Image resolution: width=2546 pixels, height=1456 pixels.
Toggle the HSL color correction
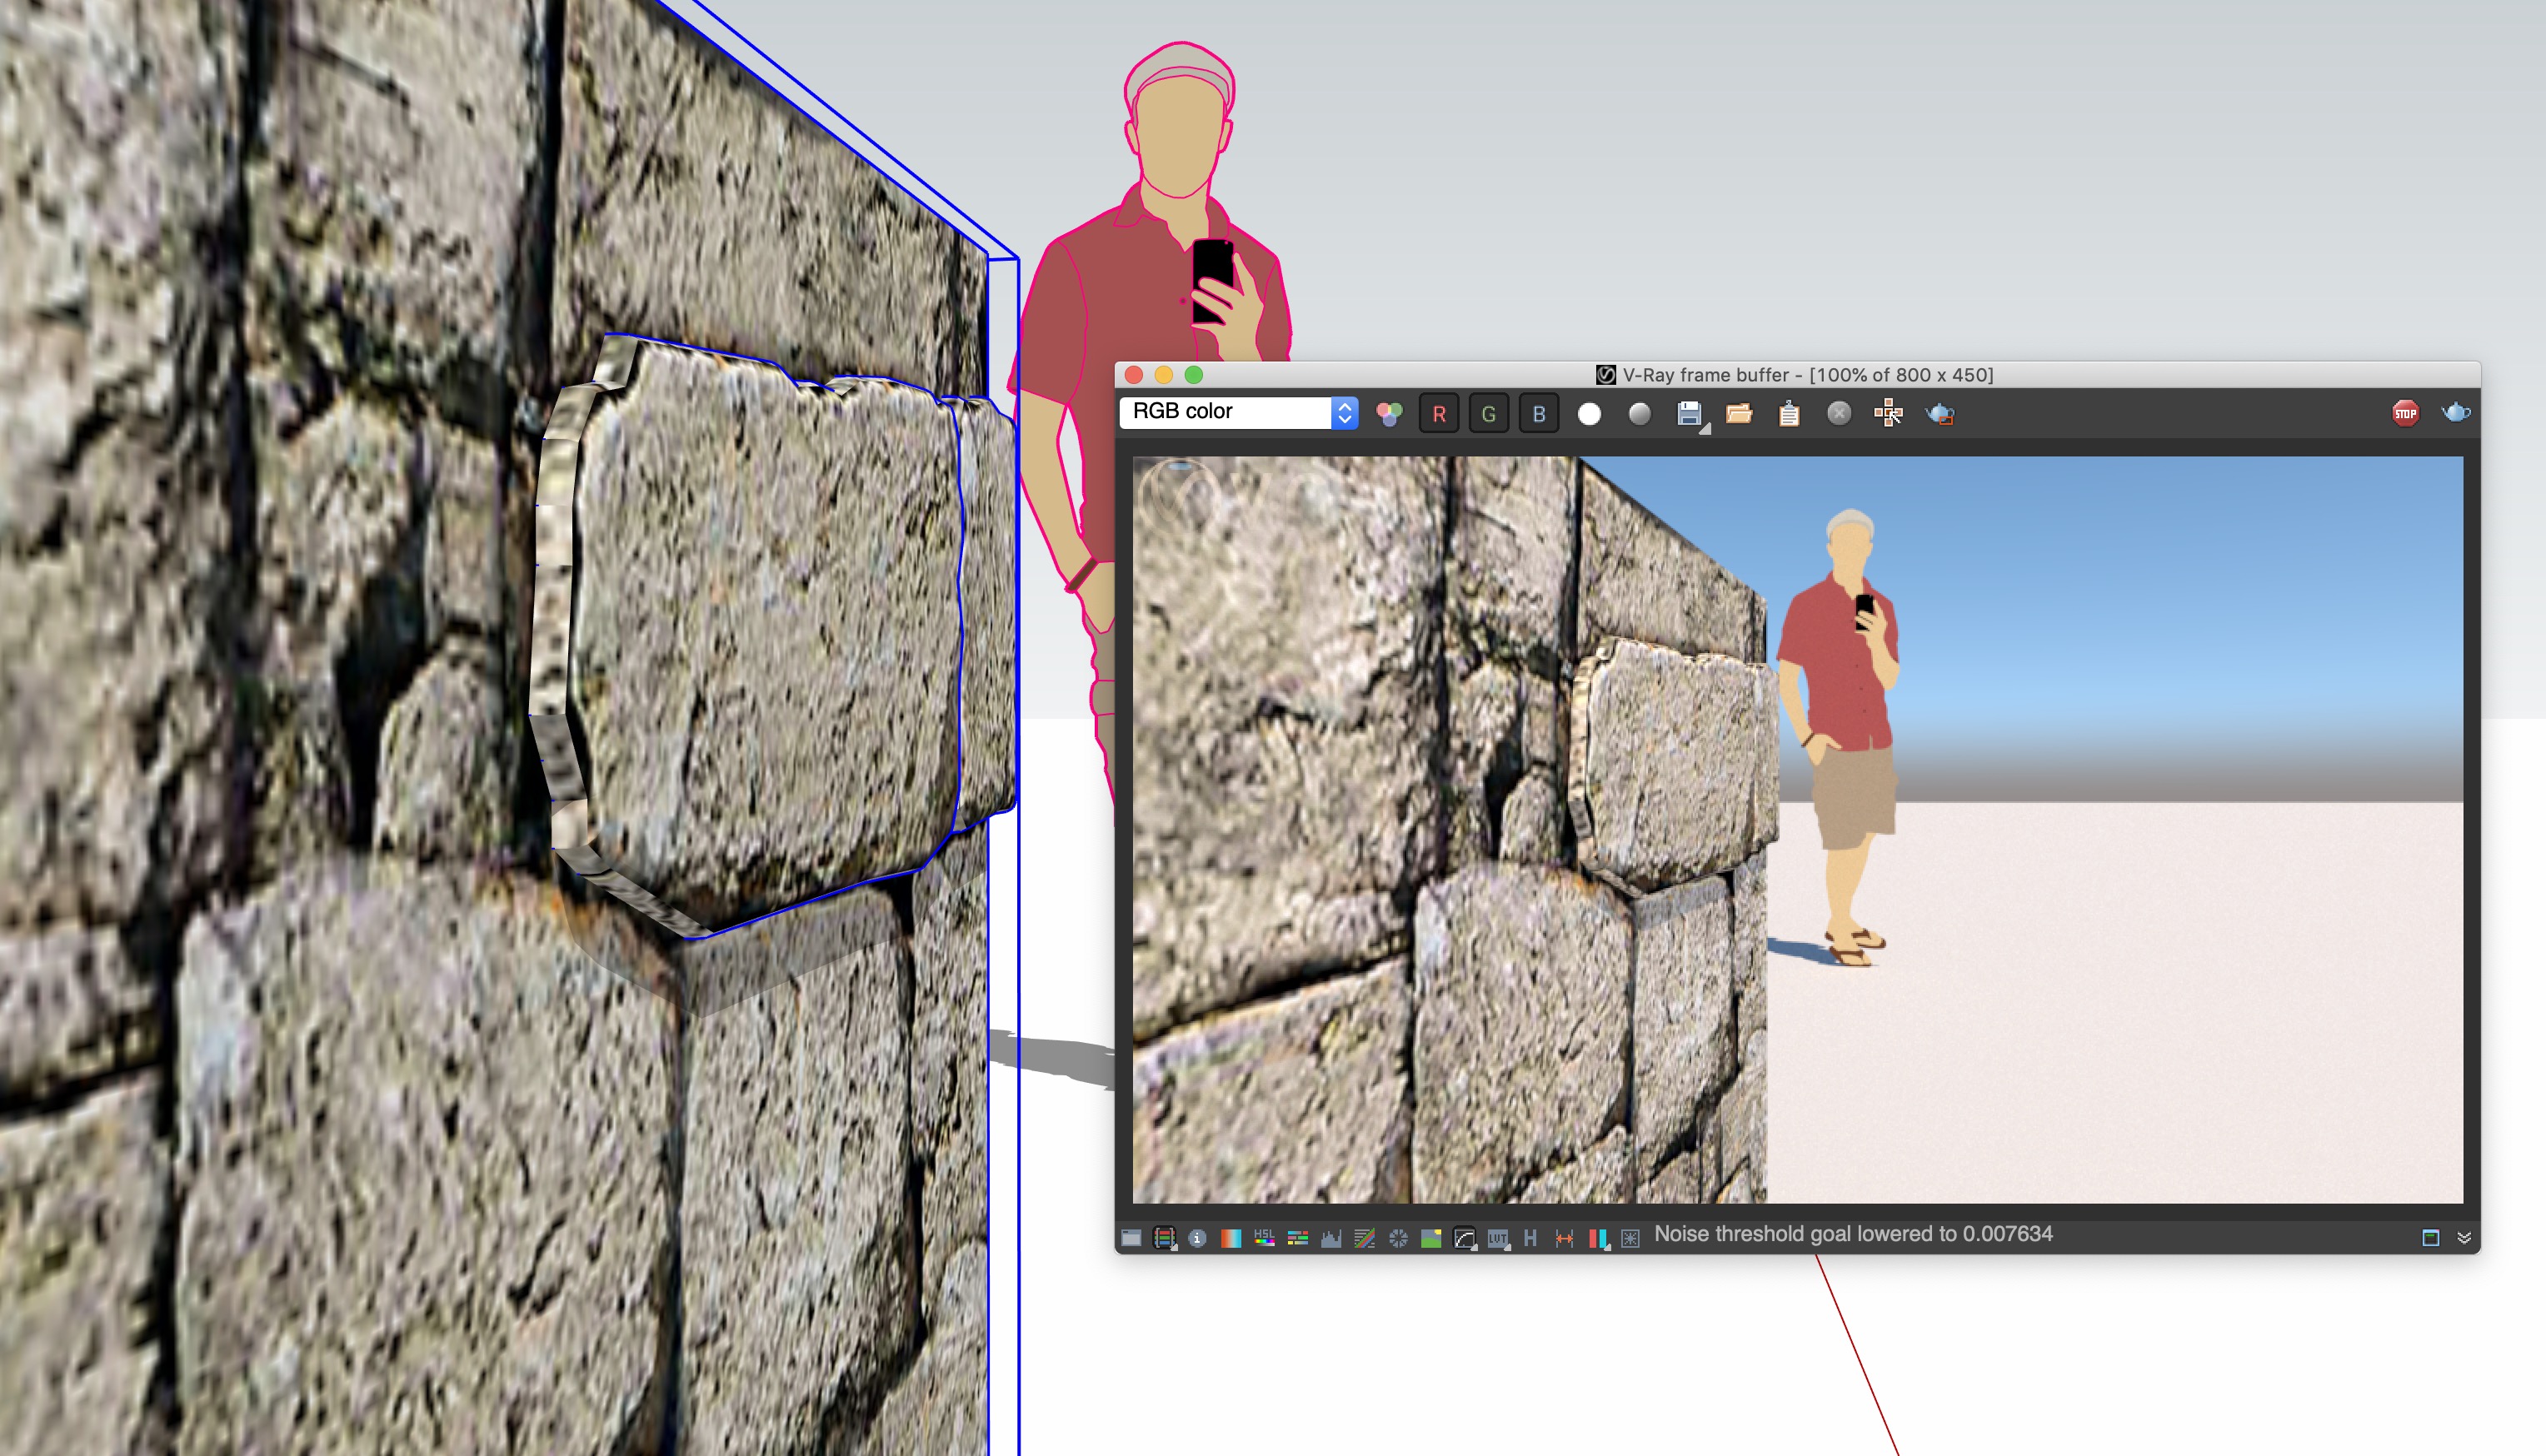coord(1264,1238)
